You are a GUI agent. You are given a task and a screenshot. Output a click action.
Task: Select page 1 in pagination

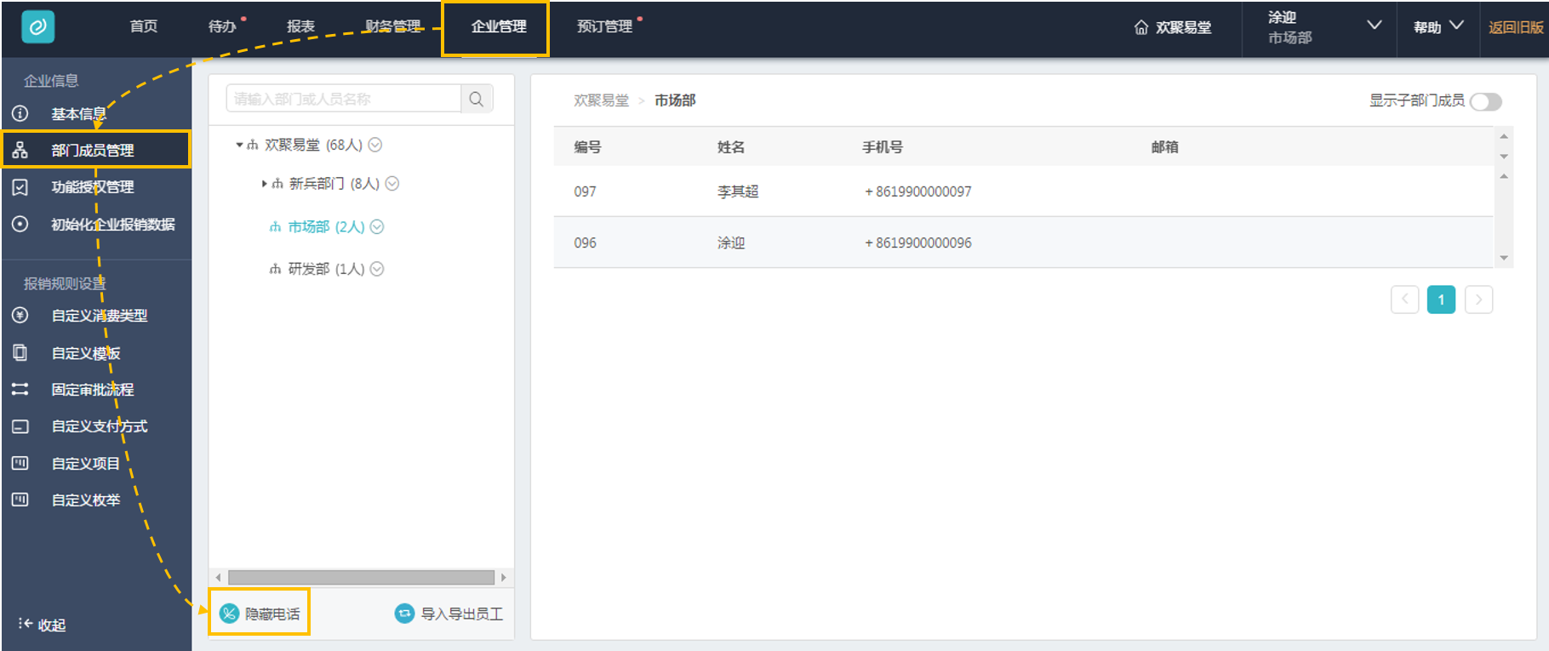tap(1441, 300)
